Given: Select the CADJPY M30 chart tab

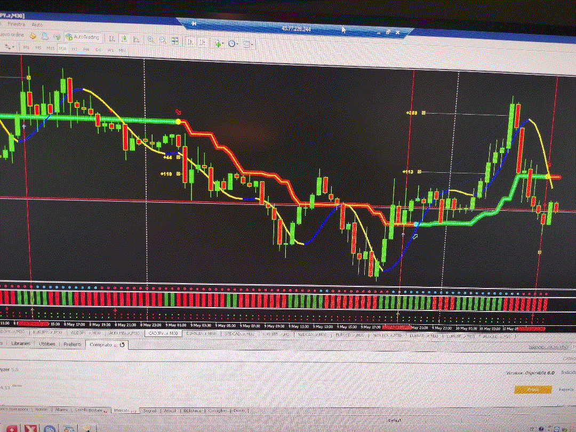Looking at the screenshot, I should pyautogui.click(x=163, y=333).
